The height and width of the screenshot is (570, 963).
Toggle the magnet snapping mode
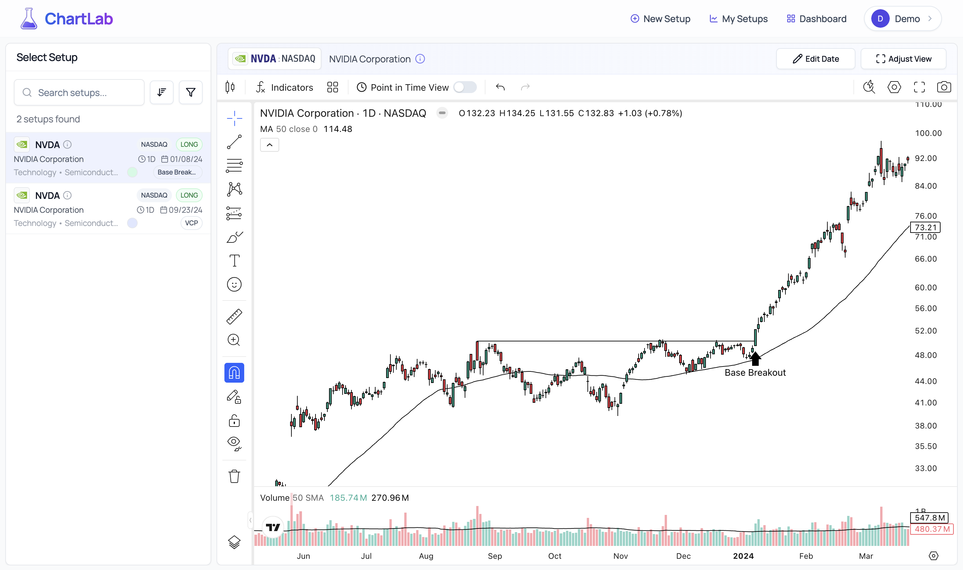click(234, 372)
